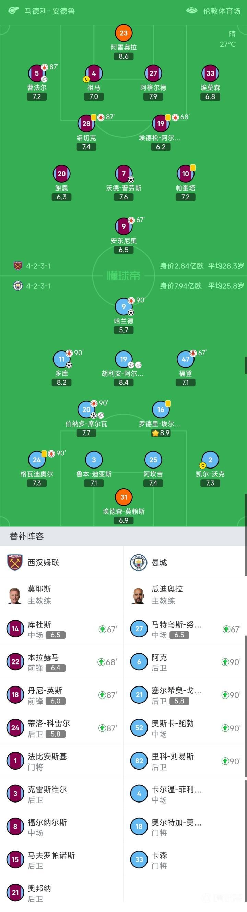The width and height of the screenshot is (247, 912).
Task: Tap the stadium icon beside 伦敦体育场
Action: (x=192, y=11)
